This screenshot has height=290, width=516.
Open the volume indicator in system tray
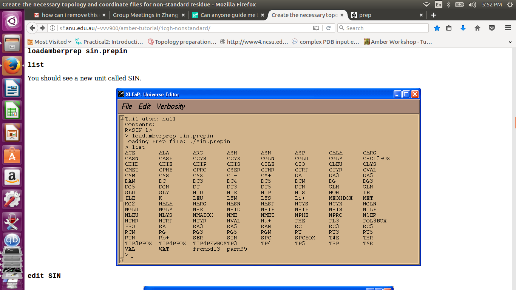(472, 5)
